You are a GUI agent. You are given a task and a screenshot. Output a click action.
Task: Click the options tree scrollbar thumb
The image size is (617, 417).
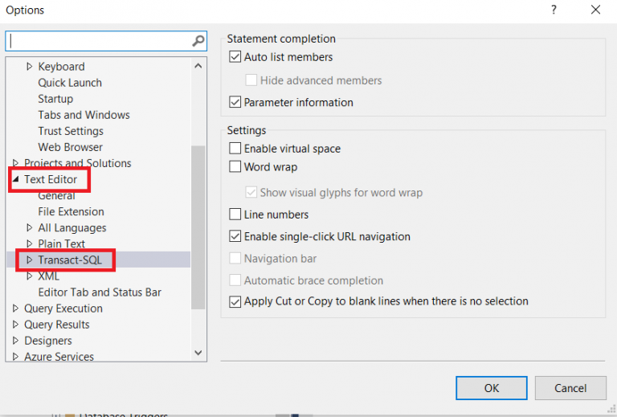[198, 227]
